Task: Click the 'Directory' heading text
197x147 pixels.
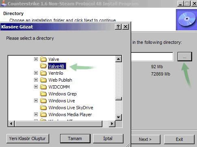Action: (13, 13)
